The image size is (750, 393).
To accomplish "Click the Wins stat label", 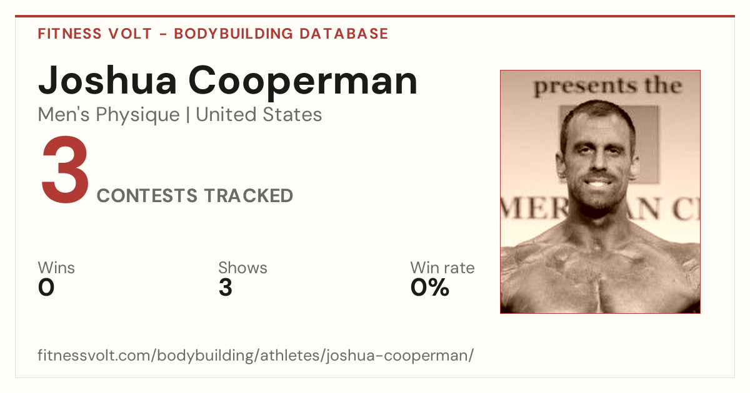I will (x=56, y=268).
